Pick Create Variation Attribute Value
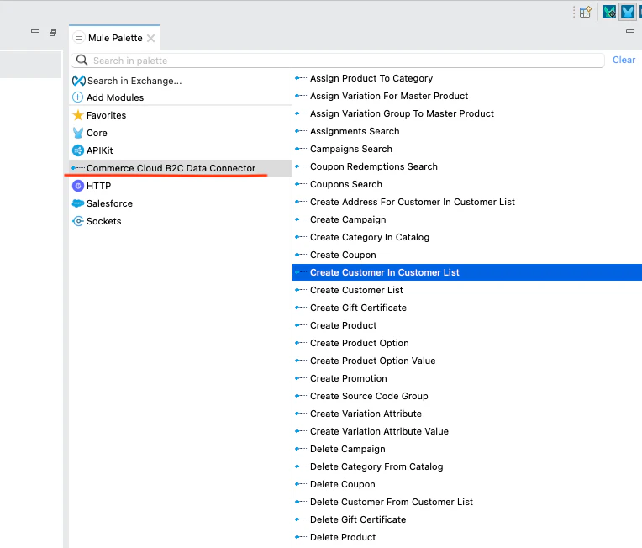The image size is (642, 548). [x=379, y=431]
